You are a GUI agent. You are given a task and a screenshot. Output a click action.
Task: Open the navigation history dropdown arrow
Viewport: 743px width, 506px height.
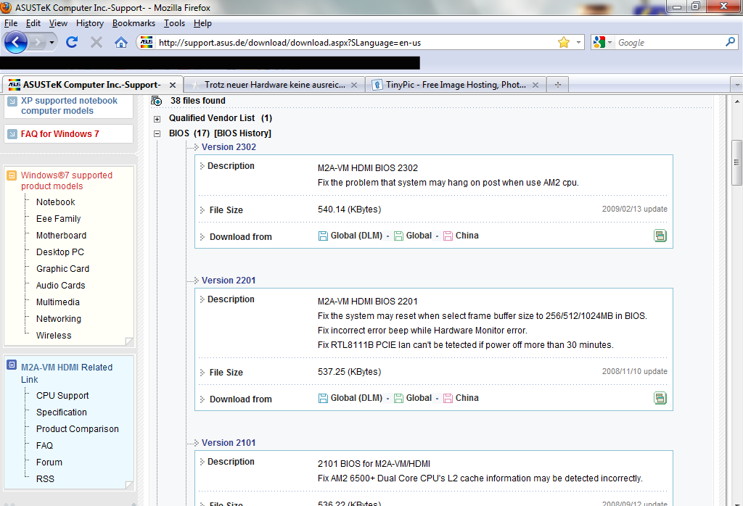click(x=52, y=43)
